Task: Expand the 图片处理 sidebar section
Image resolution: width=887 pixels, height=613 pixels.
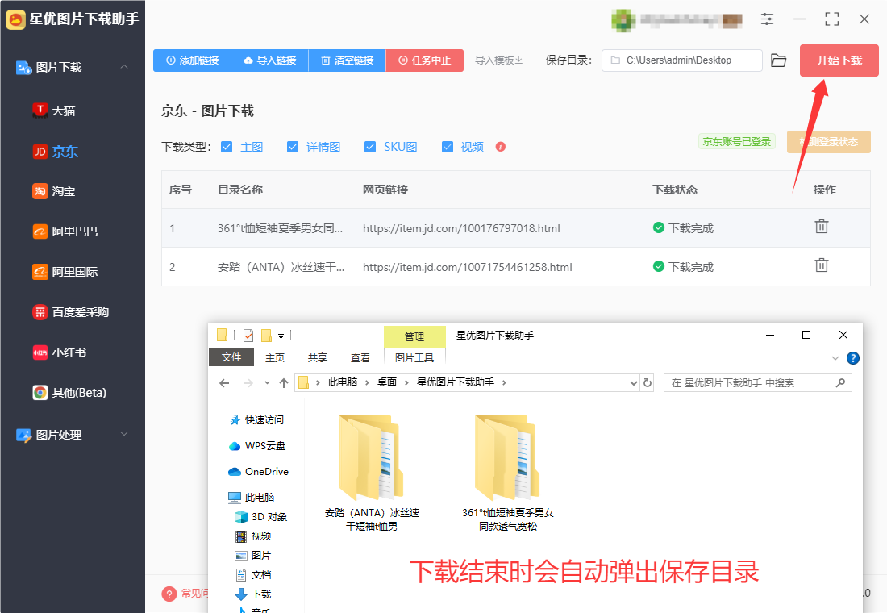Action: coord(124,434)
